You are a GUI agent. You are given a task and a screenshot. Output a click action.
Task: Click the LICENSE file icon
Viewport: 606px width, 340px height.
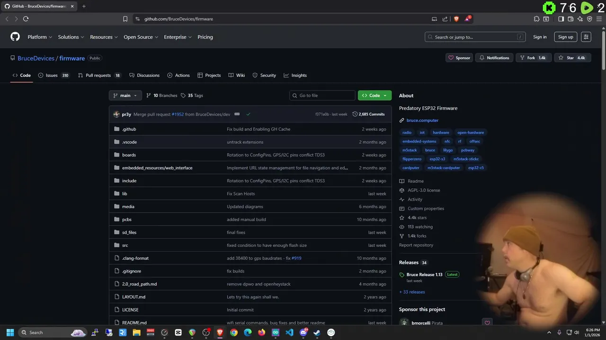pos(117,310)
